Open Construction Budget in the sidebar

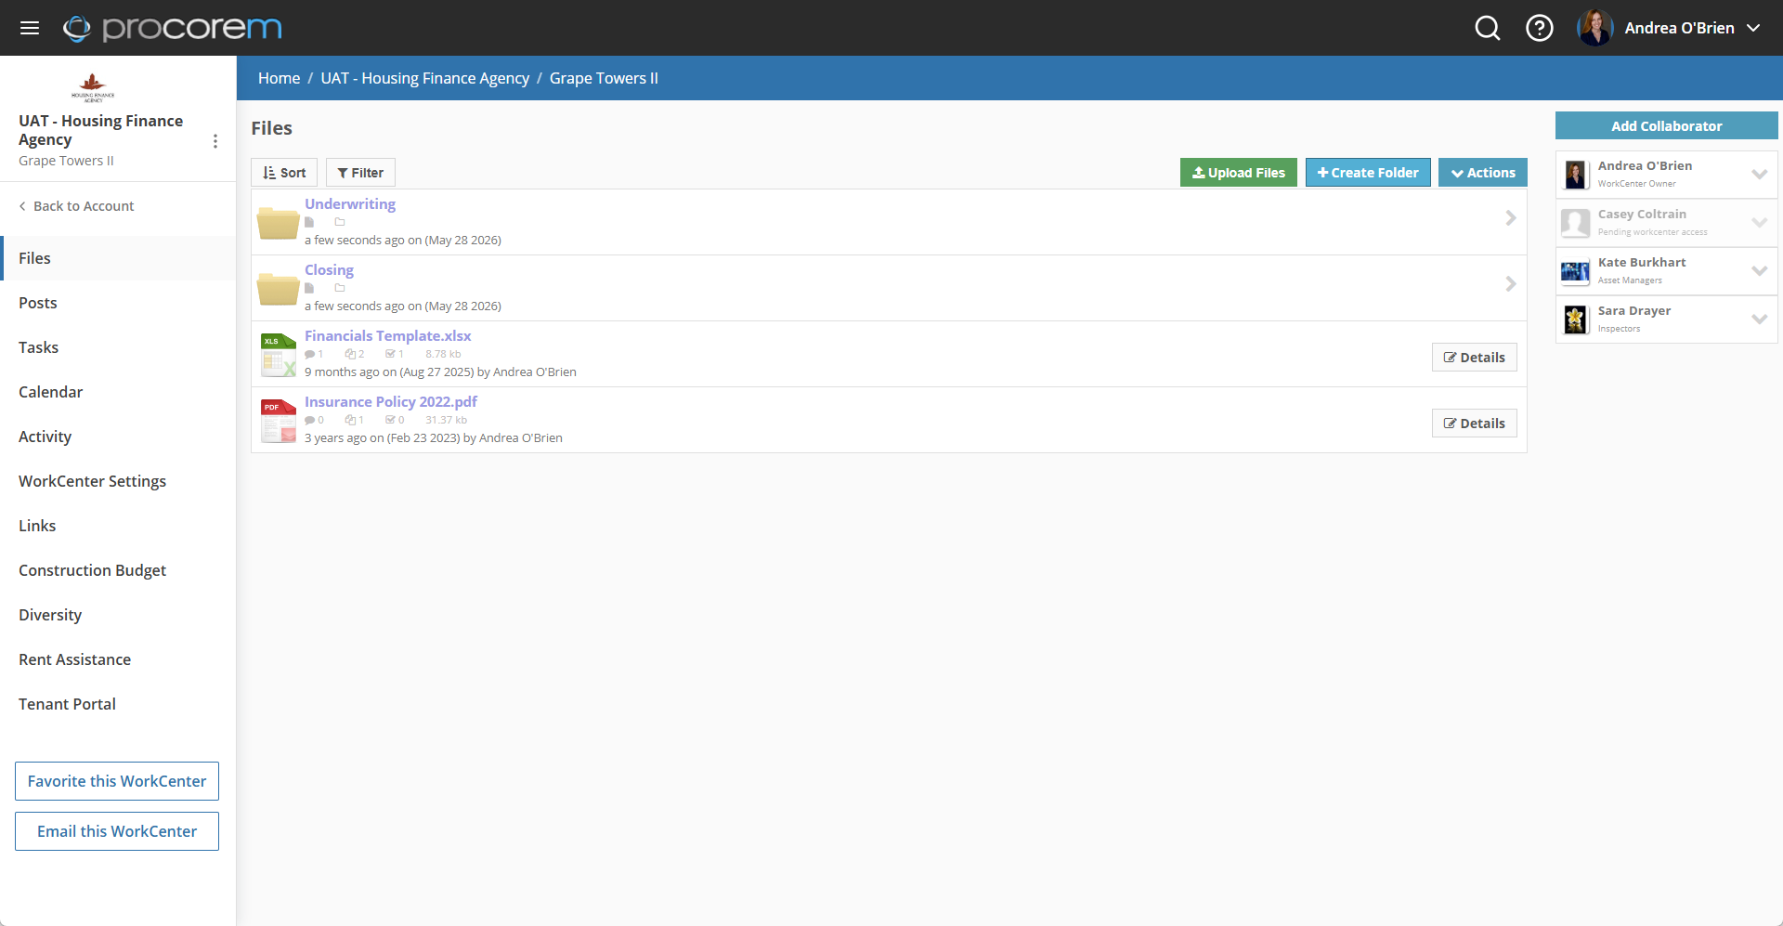tap(118, 570)
